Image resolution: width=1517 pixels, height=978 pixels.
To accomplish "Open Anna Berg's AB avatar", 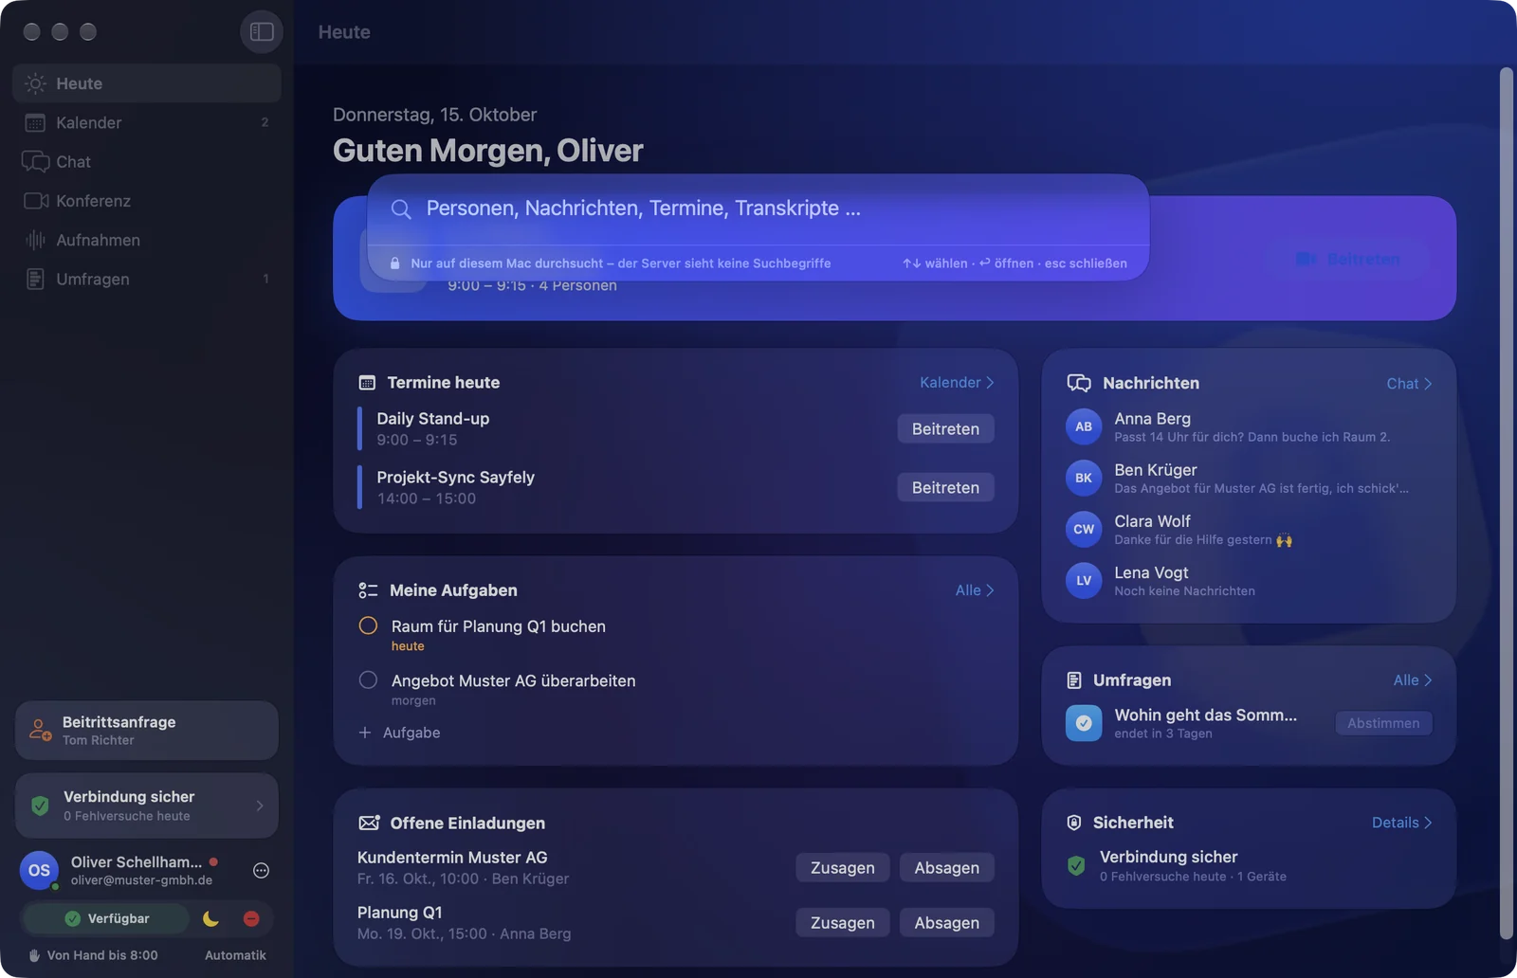I will pyautogui.click(x=1084, y=426).
